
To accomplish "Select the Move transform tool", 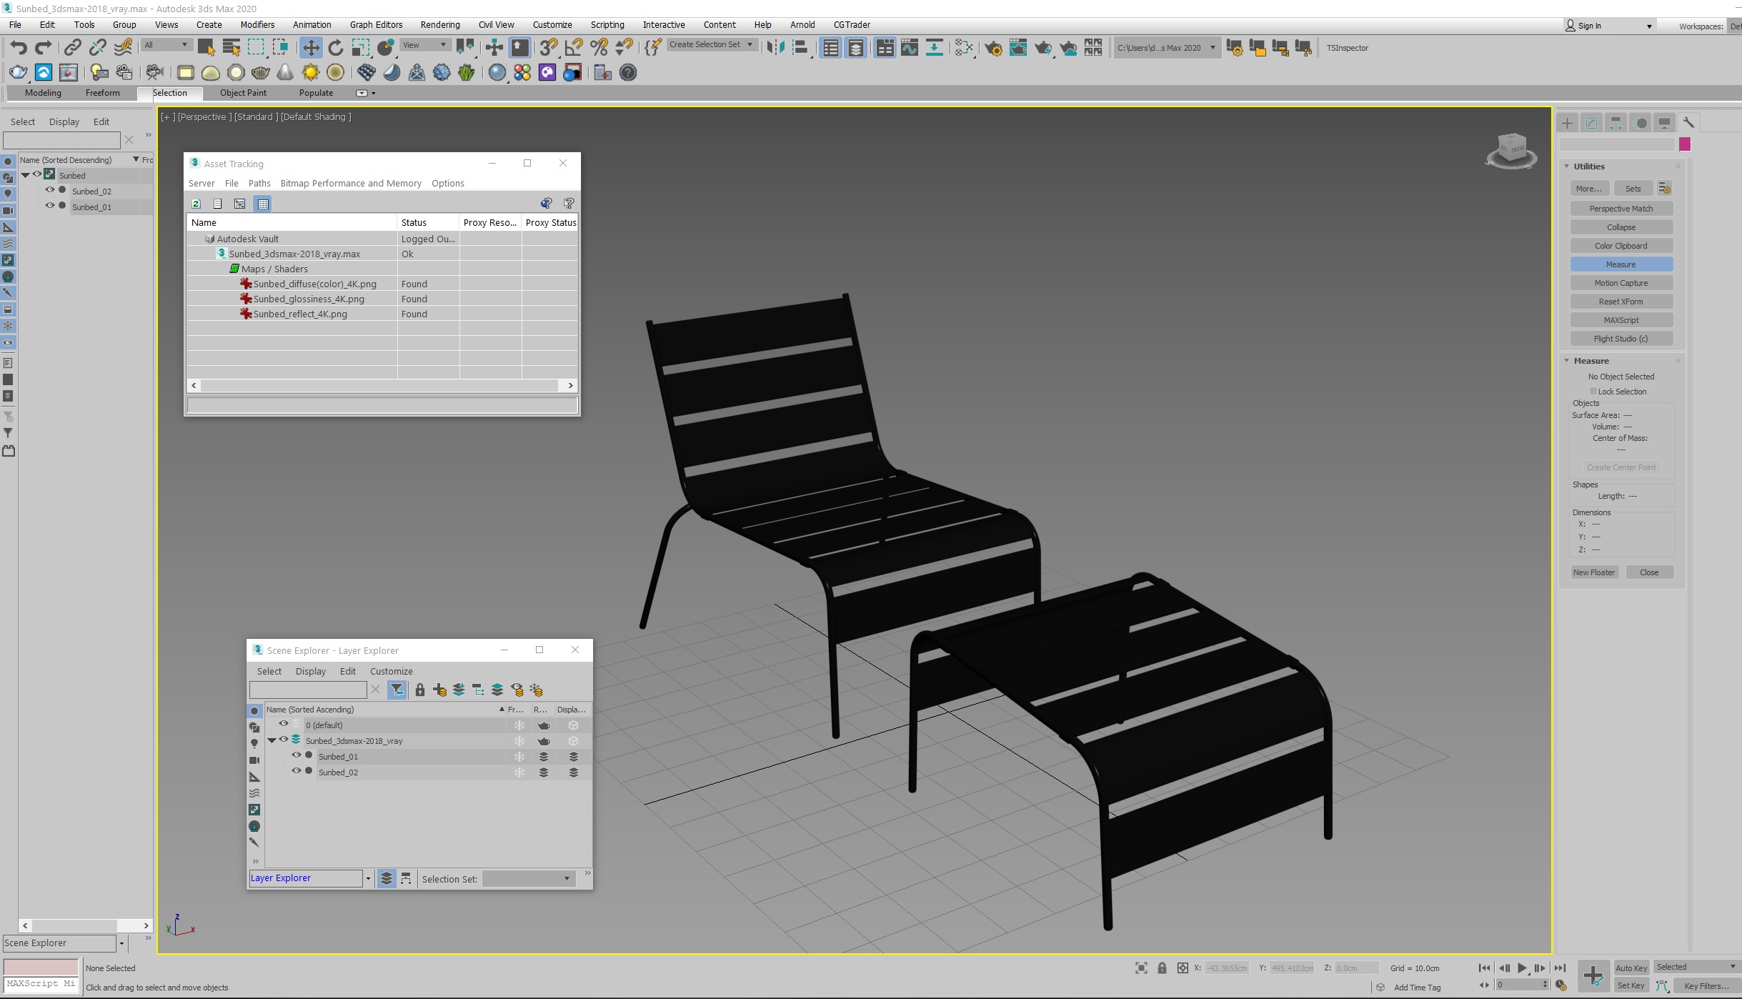I will pos(311,48).
